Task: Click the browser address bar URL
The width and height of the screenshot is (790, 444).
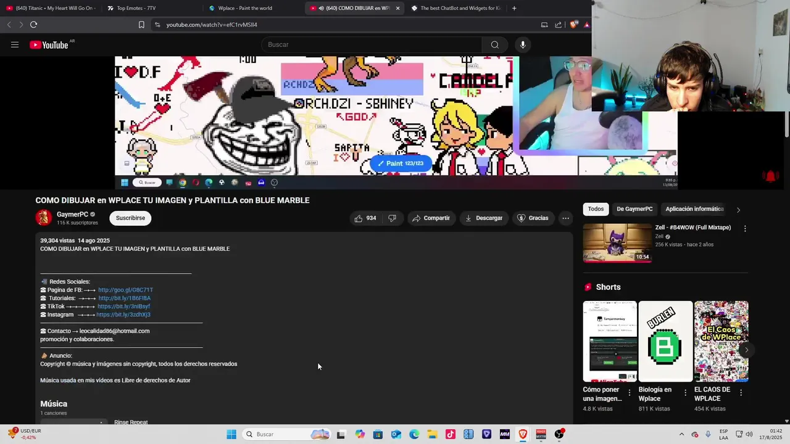Action: coord(212,25)
